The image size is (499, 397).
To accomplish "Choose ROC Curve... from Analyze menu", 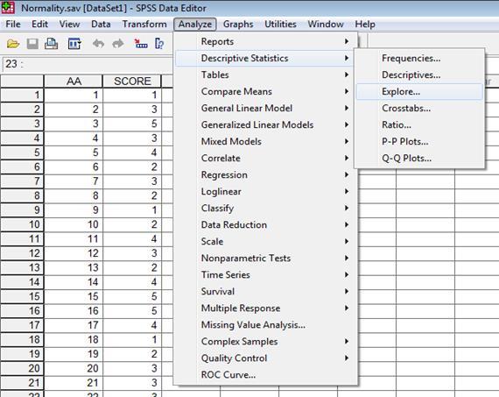I will click(x=264, y=375).
